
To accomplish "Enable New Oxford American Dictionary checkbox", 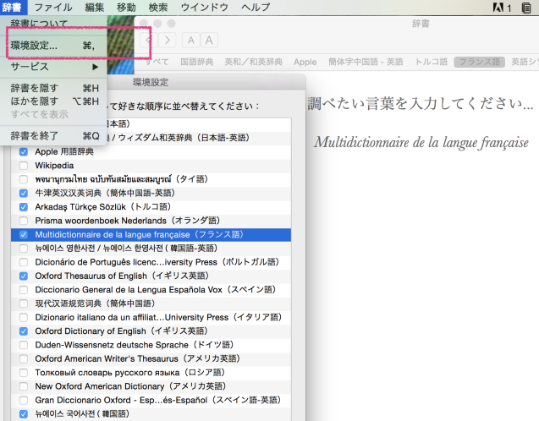I will pyautogui.click(x=24, y=386).
